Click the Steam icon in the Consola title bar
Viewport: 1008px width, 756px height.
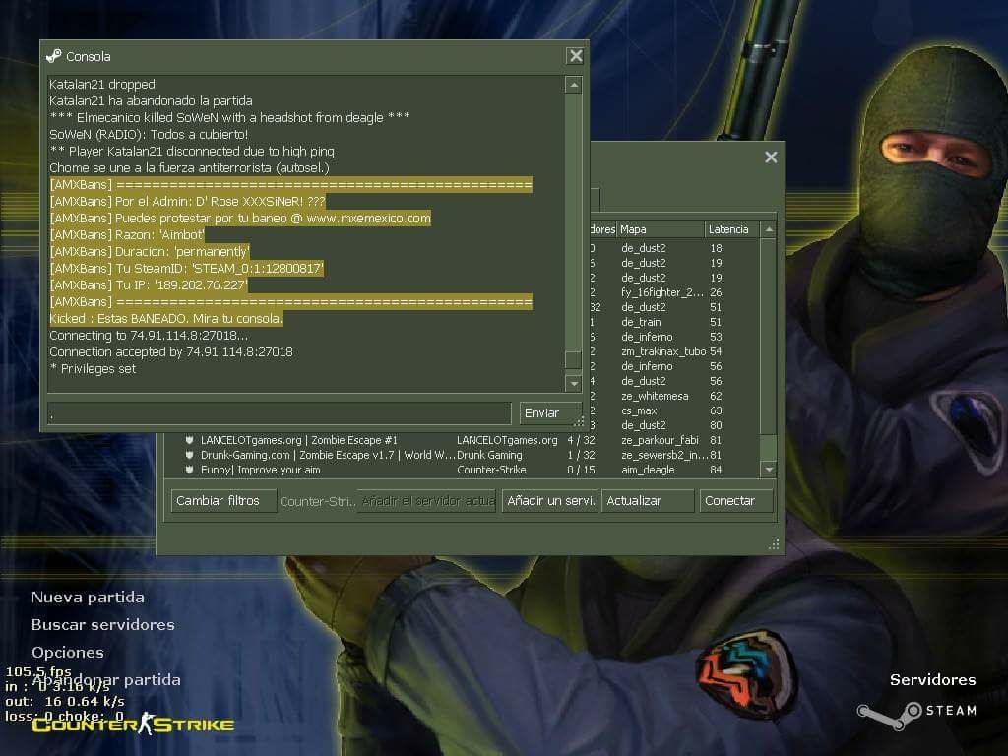54,56
